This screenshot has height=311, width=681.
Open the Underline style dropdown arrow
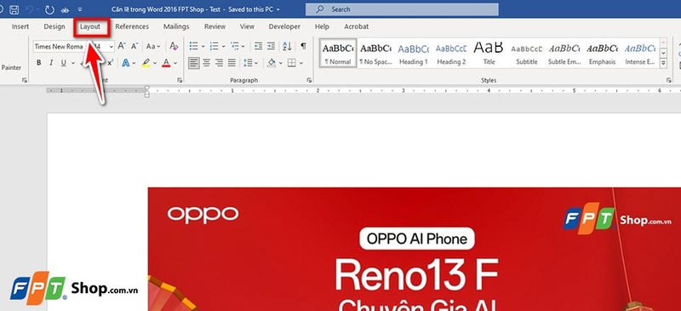[x=72, y=64]
